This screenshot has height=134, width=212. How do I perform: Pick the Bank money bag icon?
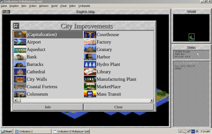coord(20,57)
